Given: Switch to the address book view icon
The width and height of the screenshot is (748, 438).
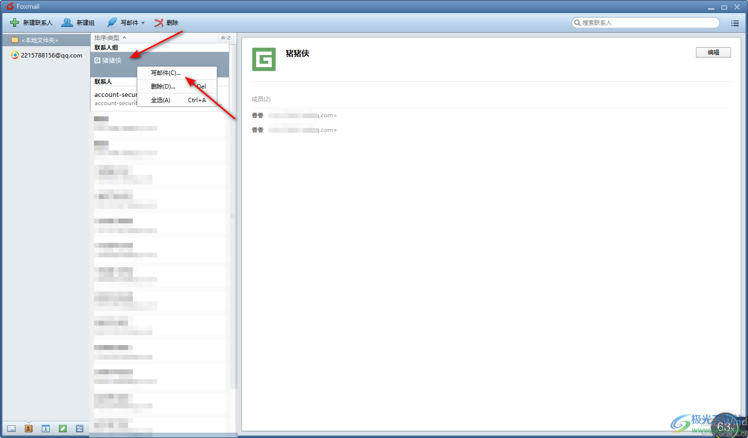Looking at the screenshot, I should coord(28,429).
